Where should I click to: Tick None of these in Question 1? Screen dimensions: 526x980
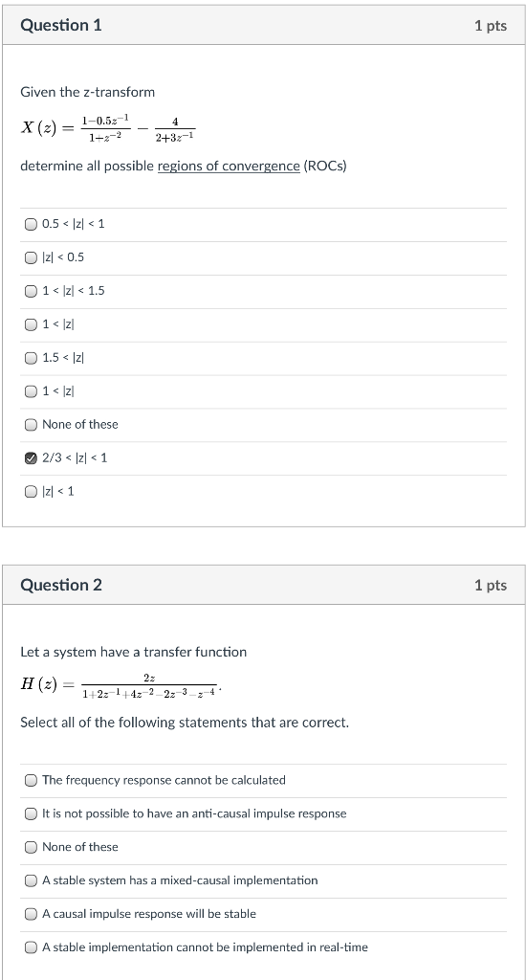[31, 425]
